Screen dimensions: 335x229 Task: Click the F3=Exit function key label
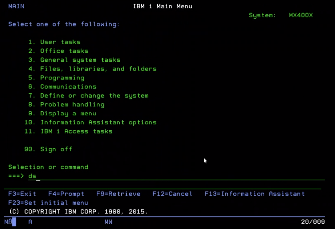click(x=22, y=194)
